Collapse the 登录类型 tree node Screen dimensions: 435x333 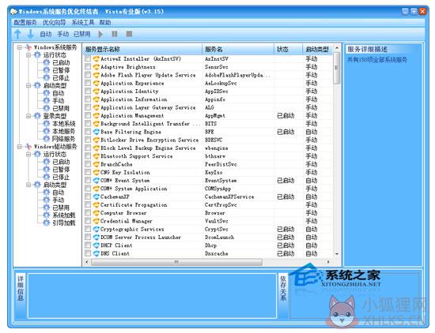(x=28, y=116)
